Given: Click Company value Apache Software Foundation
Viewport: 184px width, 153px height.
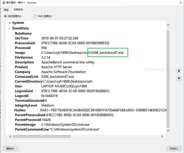Looking at the screenshot, I should [x=64, y=72].
